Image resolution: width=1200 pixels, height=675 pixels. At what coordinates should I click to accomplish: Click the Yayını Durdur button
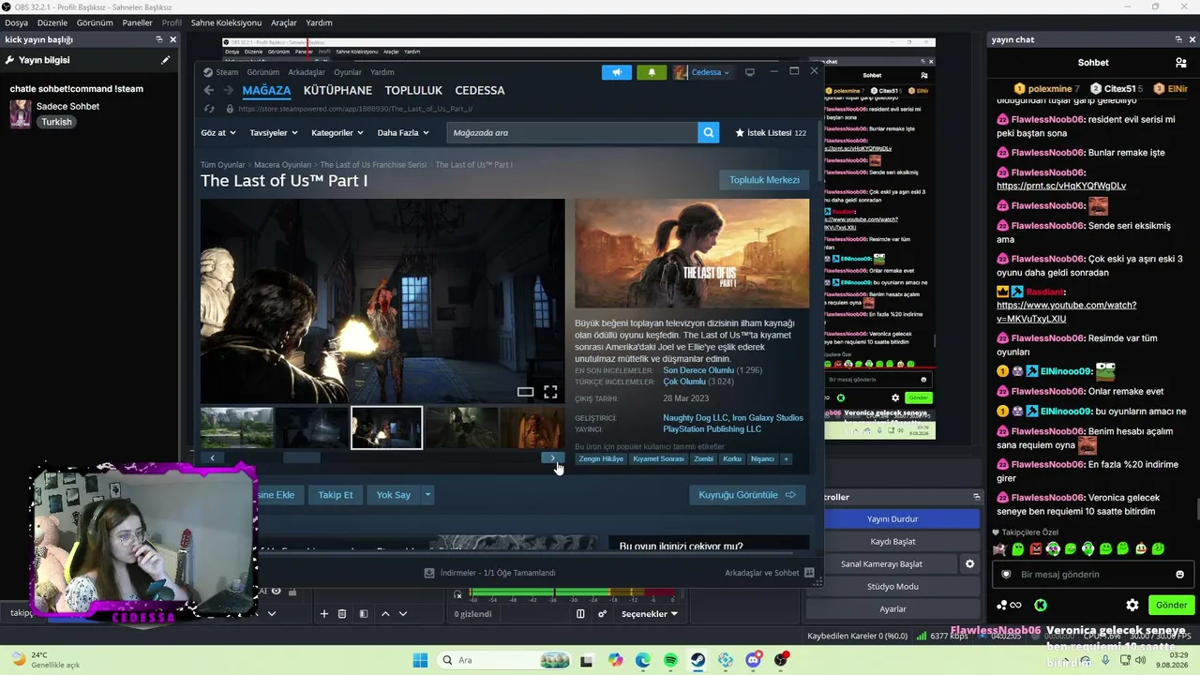tap(892, 519)
